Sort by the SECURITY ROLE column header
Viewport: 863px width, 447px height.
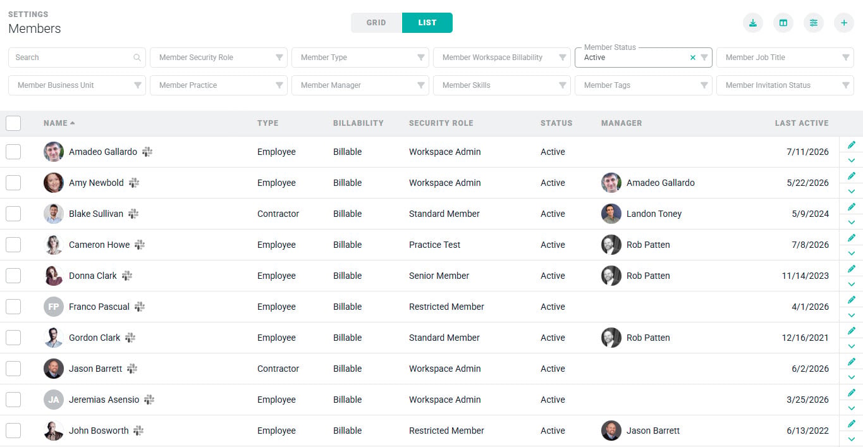pyautogui.click(x=441, y=123)
